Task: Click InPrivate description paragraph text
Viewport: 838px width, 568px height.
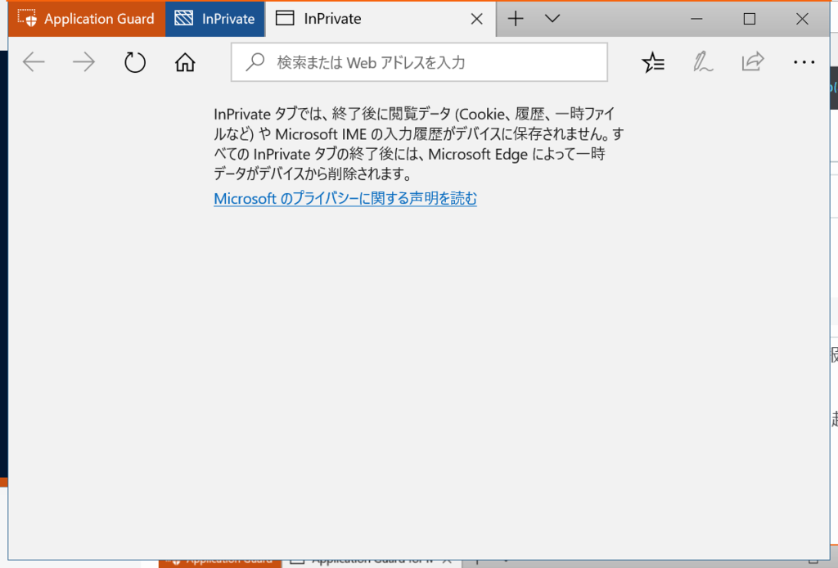Action: pos(419,144)
